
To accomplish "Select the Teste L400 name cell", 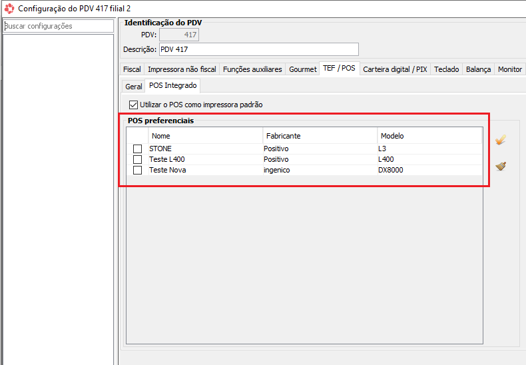I will [205, 159].
